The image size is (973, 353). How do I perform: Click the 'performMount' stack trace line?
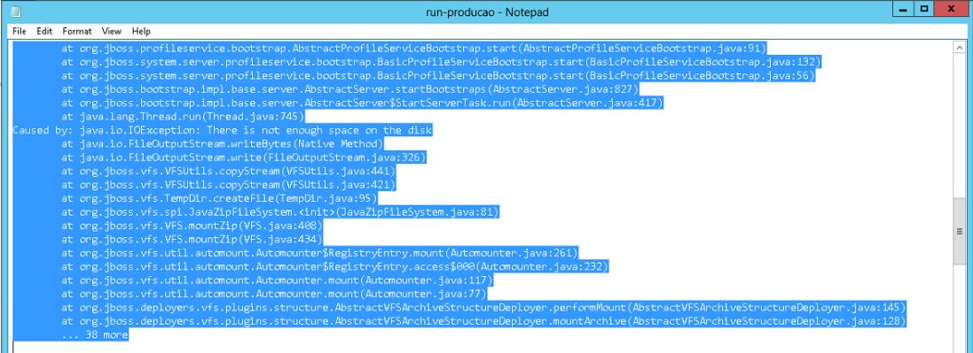click(483, 308)
